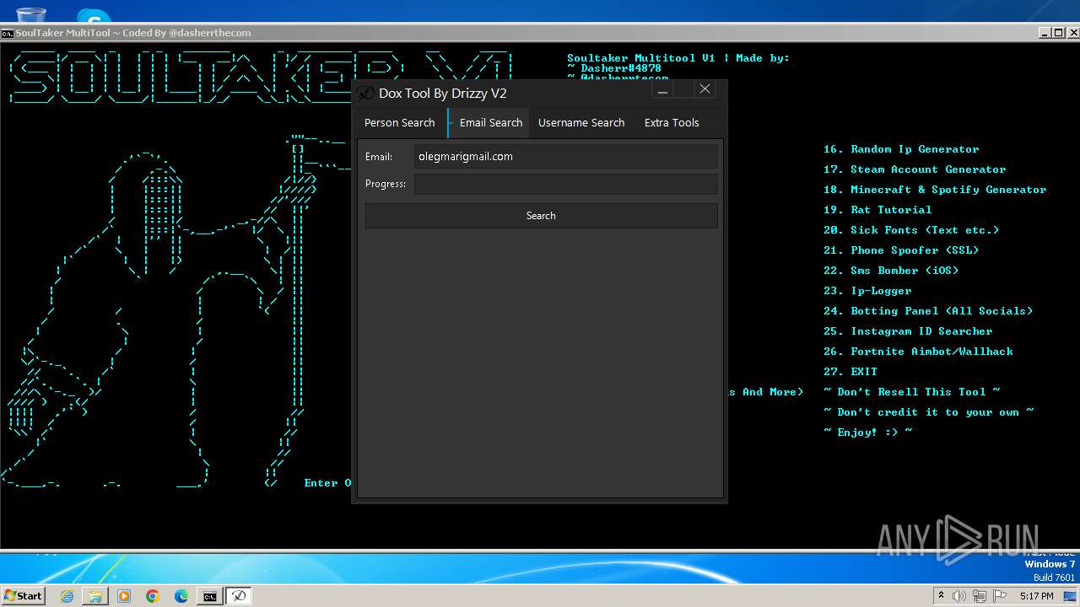This screenshot has height=607, width=1080.
Task: Click '~ Dasherr#4870' console text
Action: coord(614,68)
